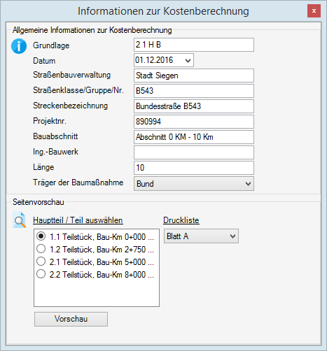Click the dialog title bar text
Screen dimensions: 327x351
(163, 11)
